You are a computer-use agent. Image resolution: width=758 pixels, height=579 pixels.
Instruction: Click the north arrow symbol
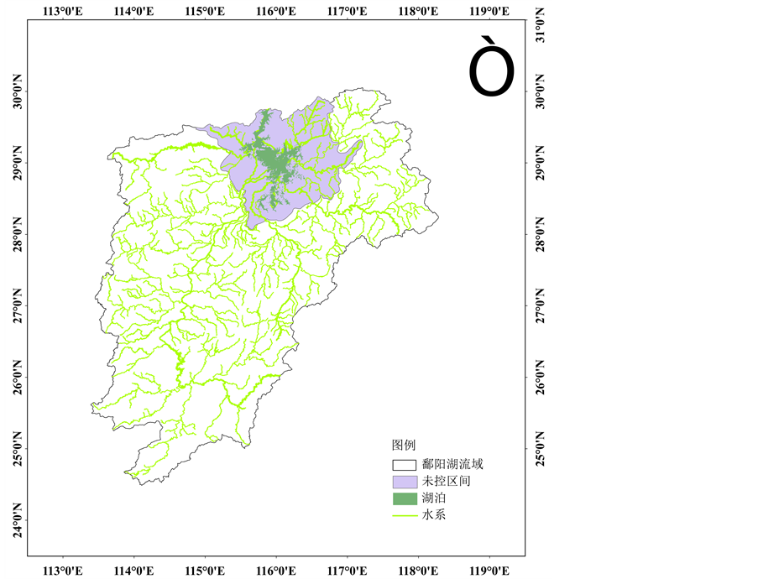point(491,65)
